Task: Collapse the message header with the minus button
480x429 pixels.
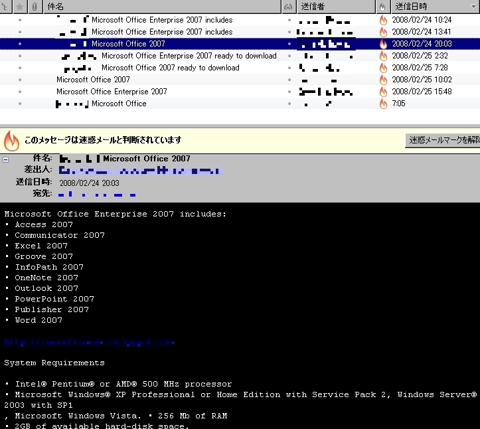Action: [6, 159]
